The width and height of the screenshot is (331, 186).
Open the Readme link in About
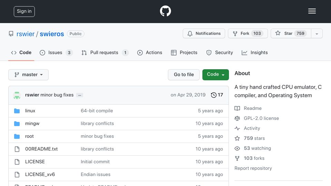252,108
